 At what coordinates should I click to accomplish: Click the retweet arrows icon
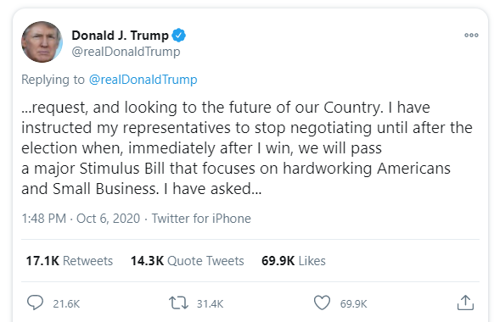tap(178, 303)
